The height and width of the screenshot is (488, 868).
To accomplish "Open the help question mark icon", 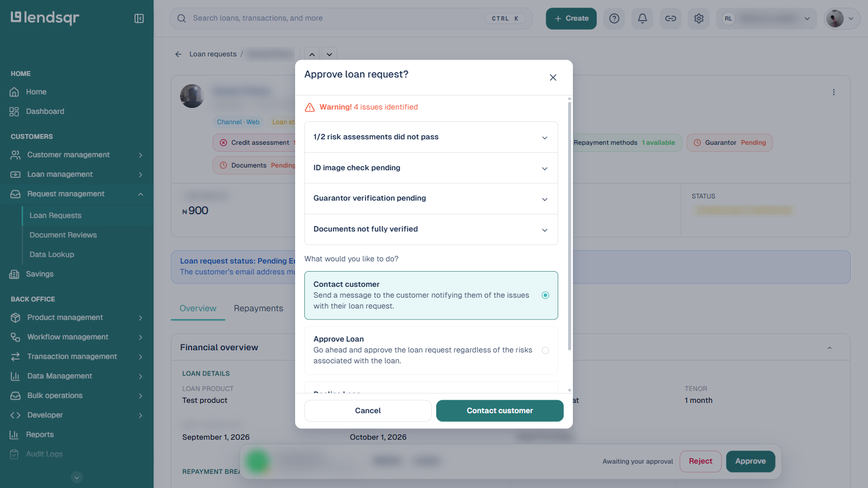I will 614,18.
